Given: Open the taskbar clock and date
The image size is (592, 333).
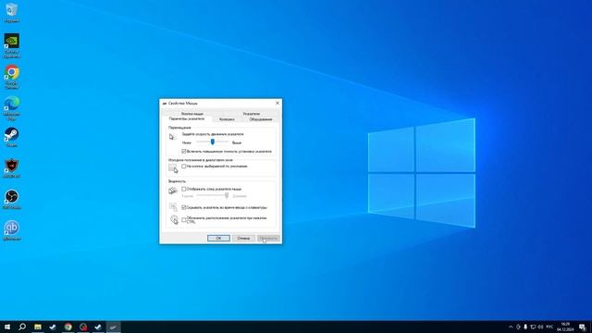Looking at the screenshot, I should 565,327.
